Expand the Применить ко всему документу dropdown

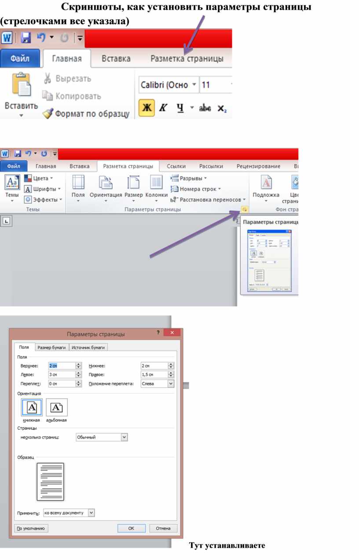(91, 513)
